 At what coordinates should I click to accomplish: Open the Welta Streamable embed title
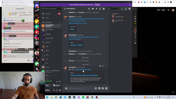tap(72, 29)
